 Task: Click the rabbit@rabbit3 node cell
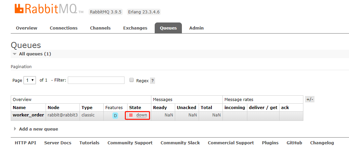pos(62,115)
